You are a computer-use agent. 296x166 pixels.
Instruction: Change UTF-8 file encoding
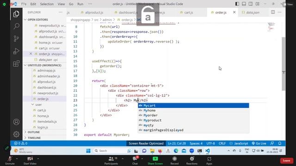pos(210,143)
